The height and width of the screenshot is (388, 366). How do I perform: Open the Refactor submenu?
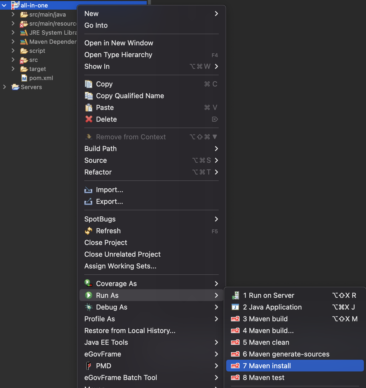point(152,172)
